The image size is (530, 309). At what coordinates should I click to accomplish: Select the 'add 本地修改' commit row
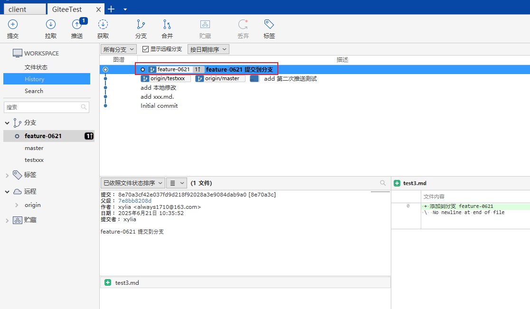pyautogui.click(x=159, y=88)
